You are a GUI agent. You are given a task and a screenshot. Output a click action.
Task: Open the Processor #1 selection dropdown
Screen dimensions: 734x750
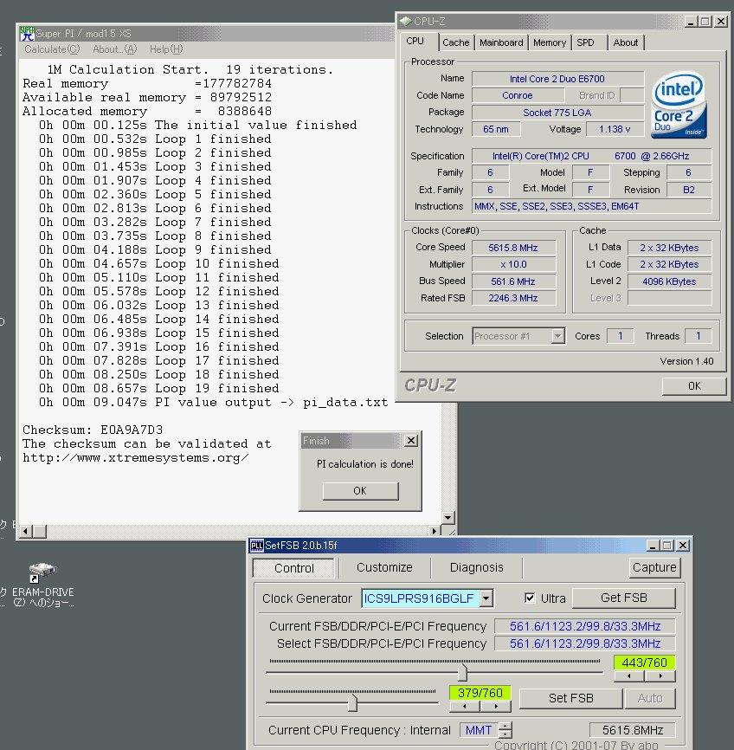pyautogui.click(x=557, y=336)
